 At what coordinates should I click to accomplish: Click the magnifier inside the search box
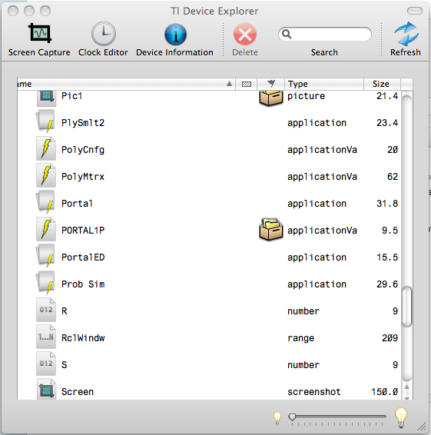[287, 34]
